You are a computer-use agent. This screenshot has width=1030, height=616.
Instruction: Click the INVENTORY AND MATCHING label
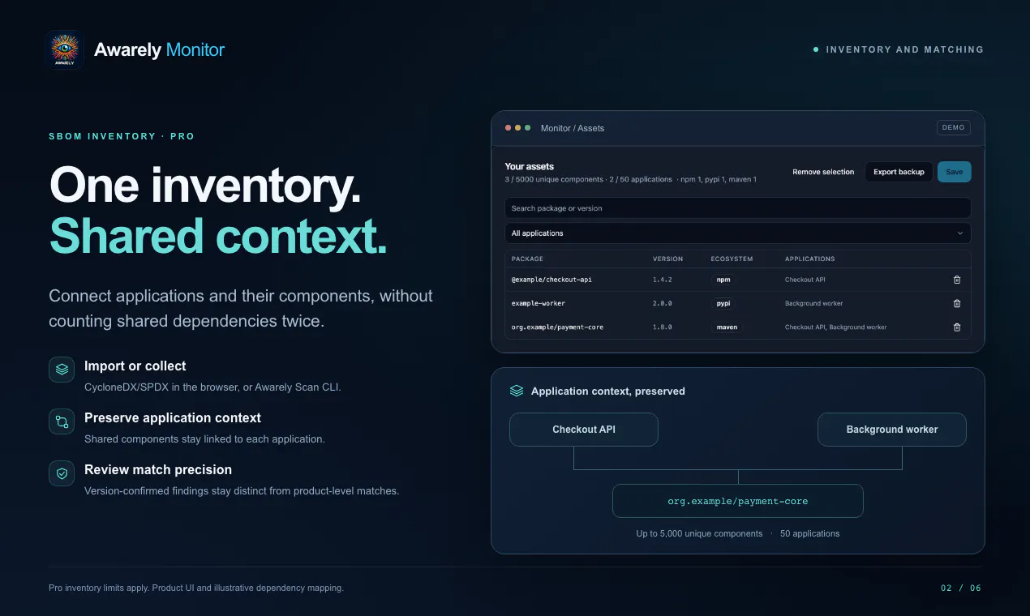[x=905, y=49]
